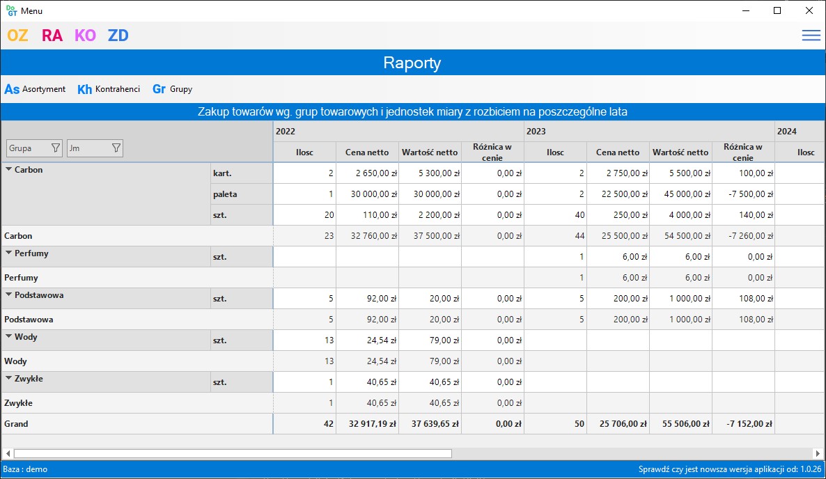This screenshot has height=479, width=826.
Task: Click the horizontal scrollbar right arrow
Action: [x=819, y=453]
